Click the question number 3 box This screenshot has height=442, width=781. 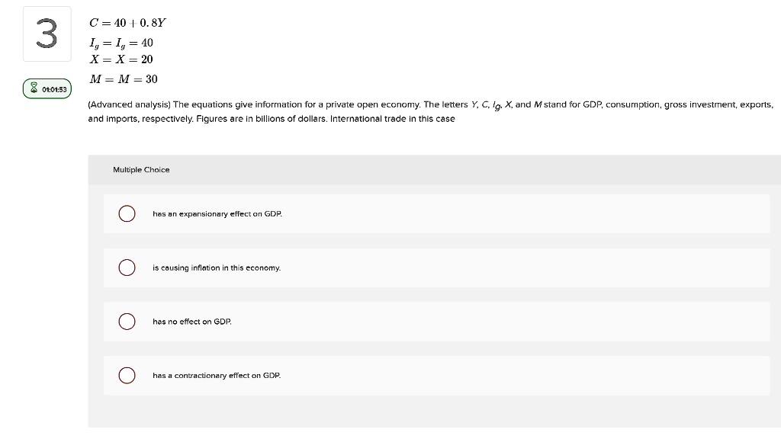coord(47,34)
